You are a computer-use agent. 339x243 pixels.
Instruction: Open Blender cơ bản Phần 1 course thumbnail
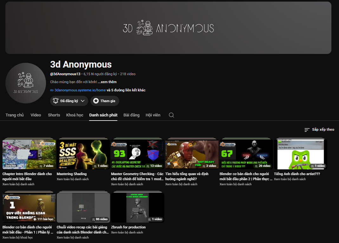click(x=29, y=207)
